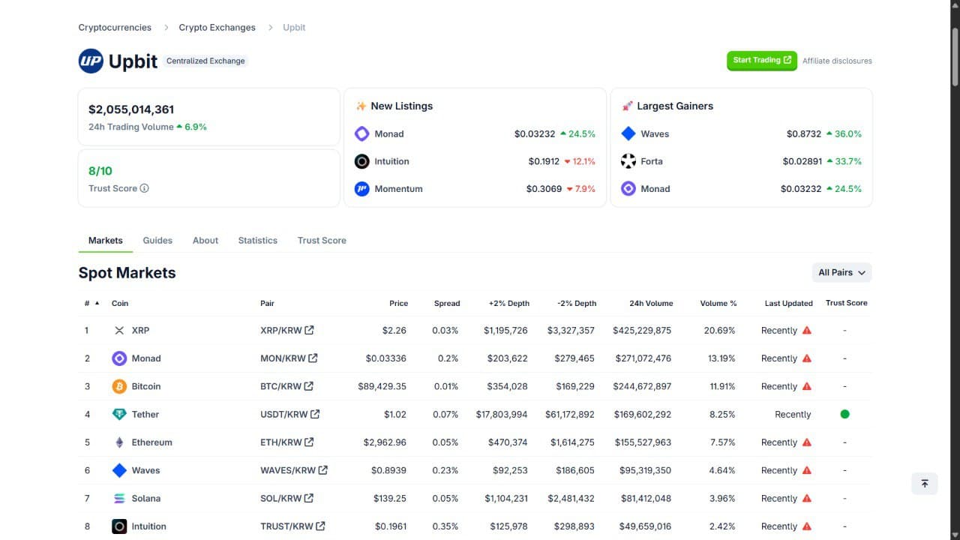This screenshot has width=960, height=540.
Task: Switch to the About tab
Action: [205, 240]
